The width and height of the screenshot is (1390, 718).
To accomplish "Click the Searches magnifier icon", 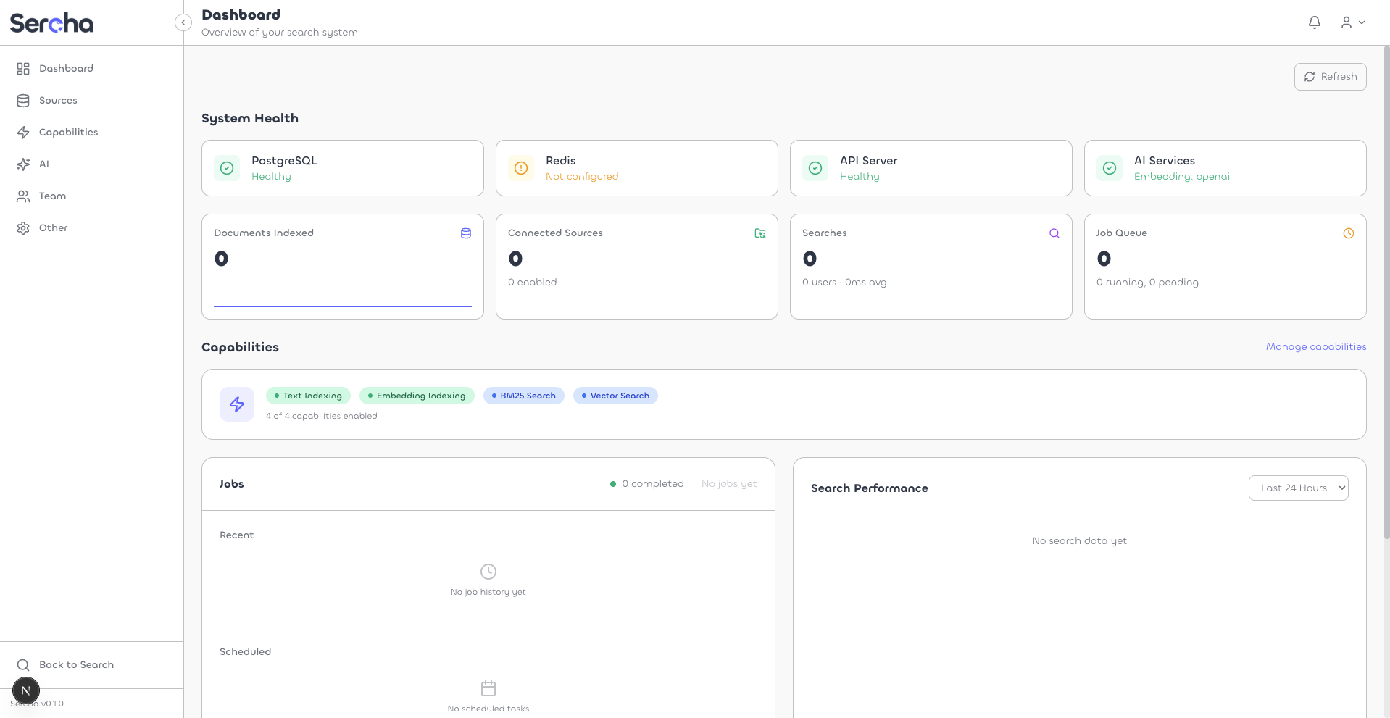I will (1054, 233).
